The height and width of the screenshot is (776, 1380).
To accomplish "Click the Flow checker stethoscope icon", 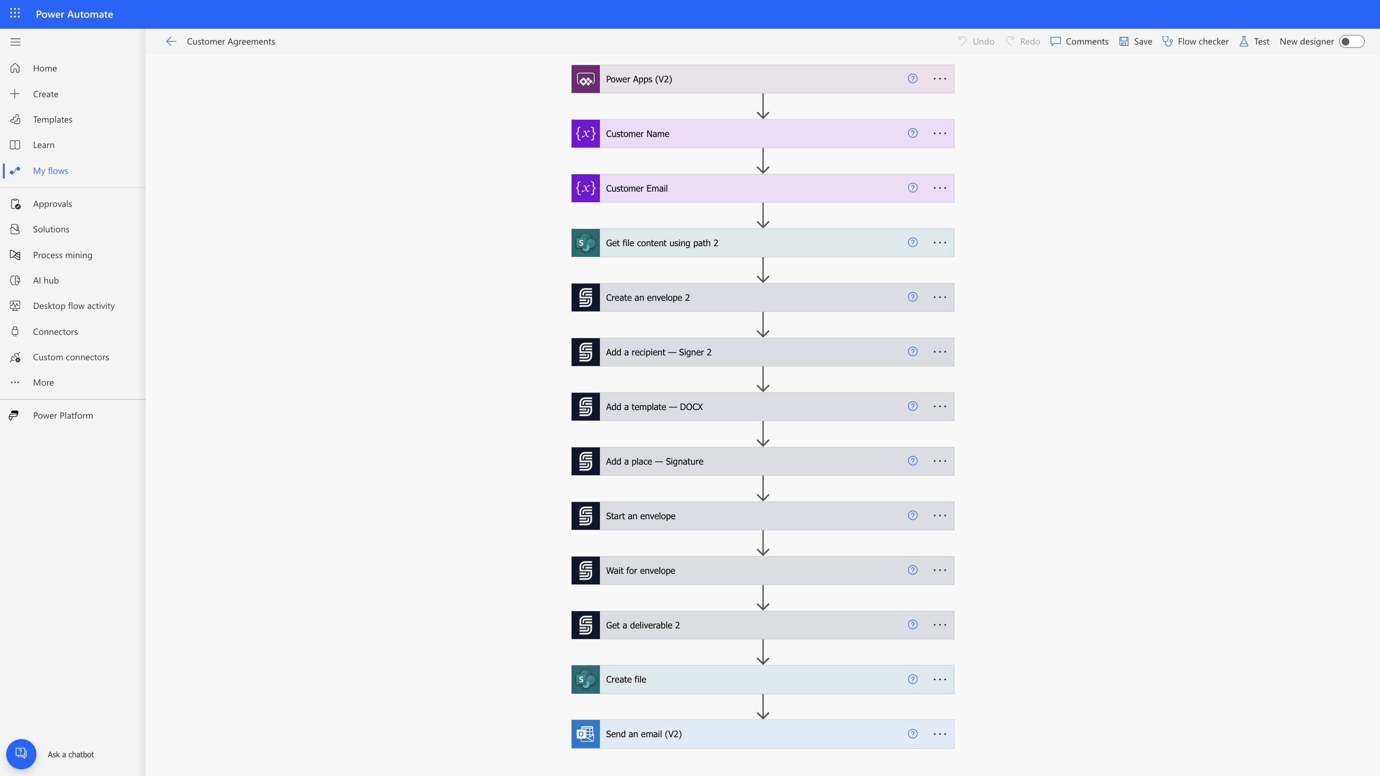I will tap(1167, 42).
